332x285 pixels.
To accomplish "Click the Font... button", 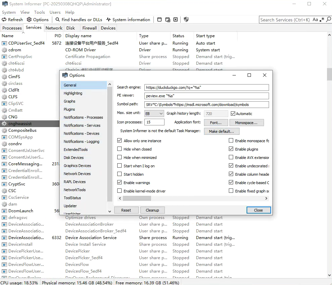I will tap(216, 123).
